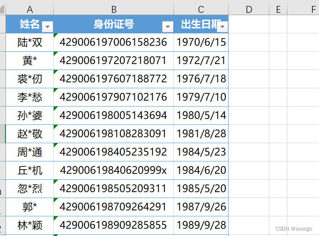Select column A header
The height and width of the screenshot is (236, 319).
point(30,9)
